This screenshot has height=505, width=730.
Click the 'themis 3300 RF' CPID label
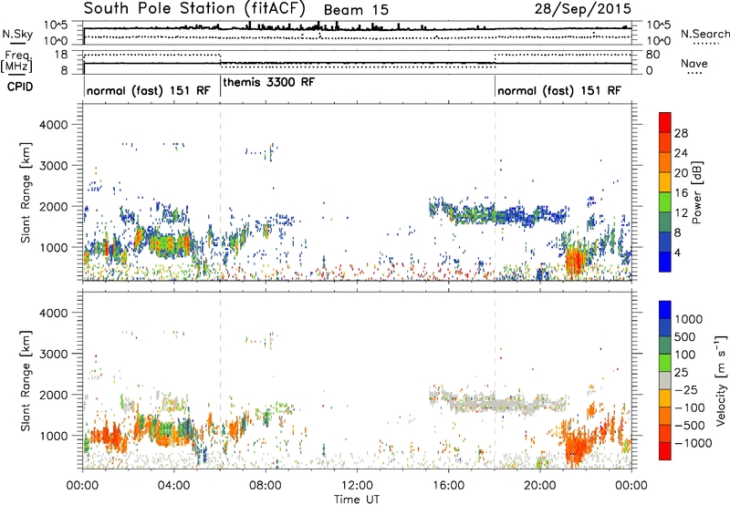tap(269, 82)
